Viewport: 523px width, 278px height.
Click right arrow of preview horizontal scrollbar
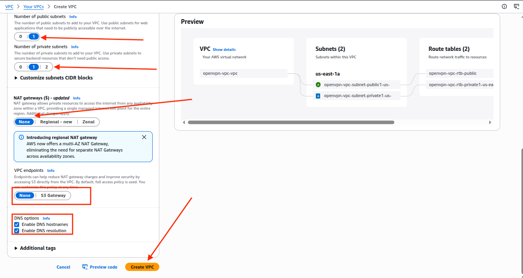(x=490, y=123)
